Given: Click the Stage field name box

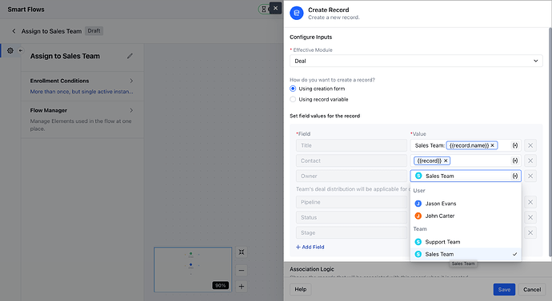Looking at the screenshot, I should click(x=351, y=232).
